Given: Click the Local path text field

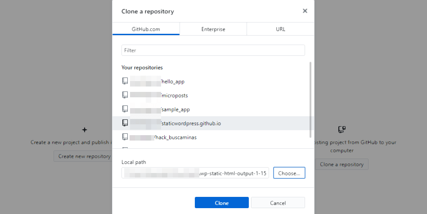Looking at the screenshot, I should tap(195, 173).
